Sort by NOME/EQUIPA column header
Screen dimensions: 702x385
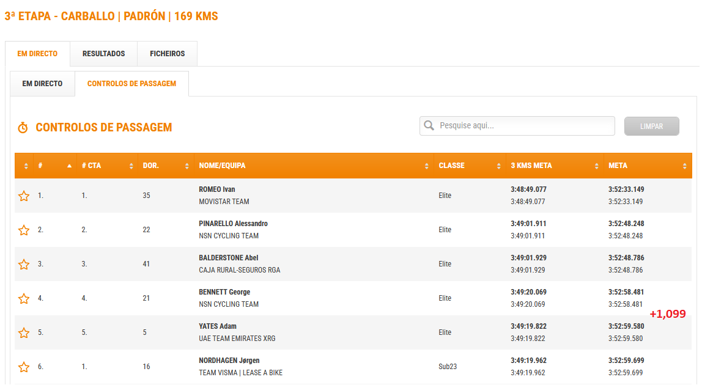pos(312,166)
